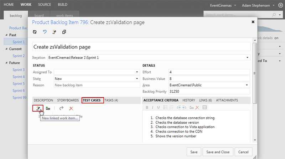The height and width of the screenshot is (159, 285).
Task: Click the red delete link icon under Test Cases
Action: coord(71,108)
